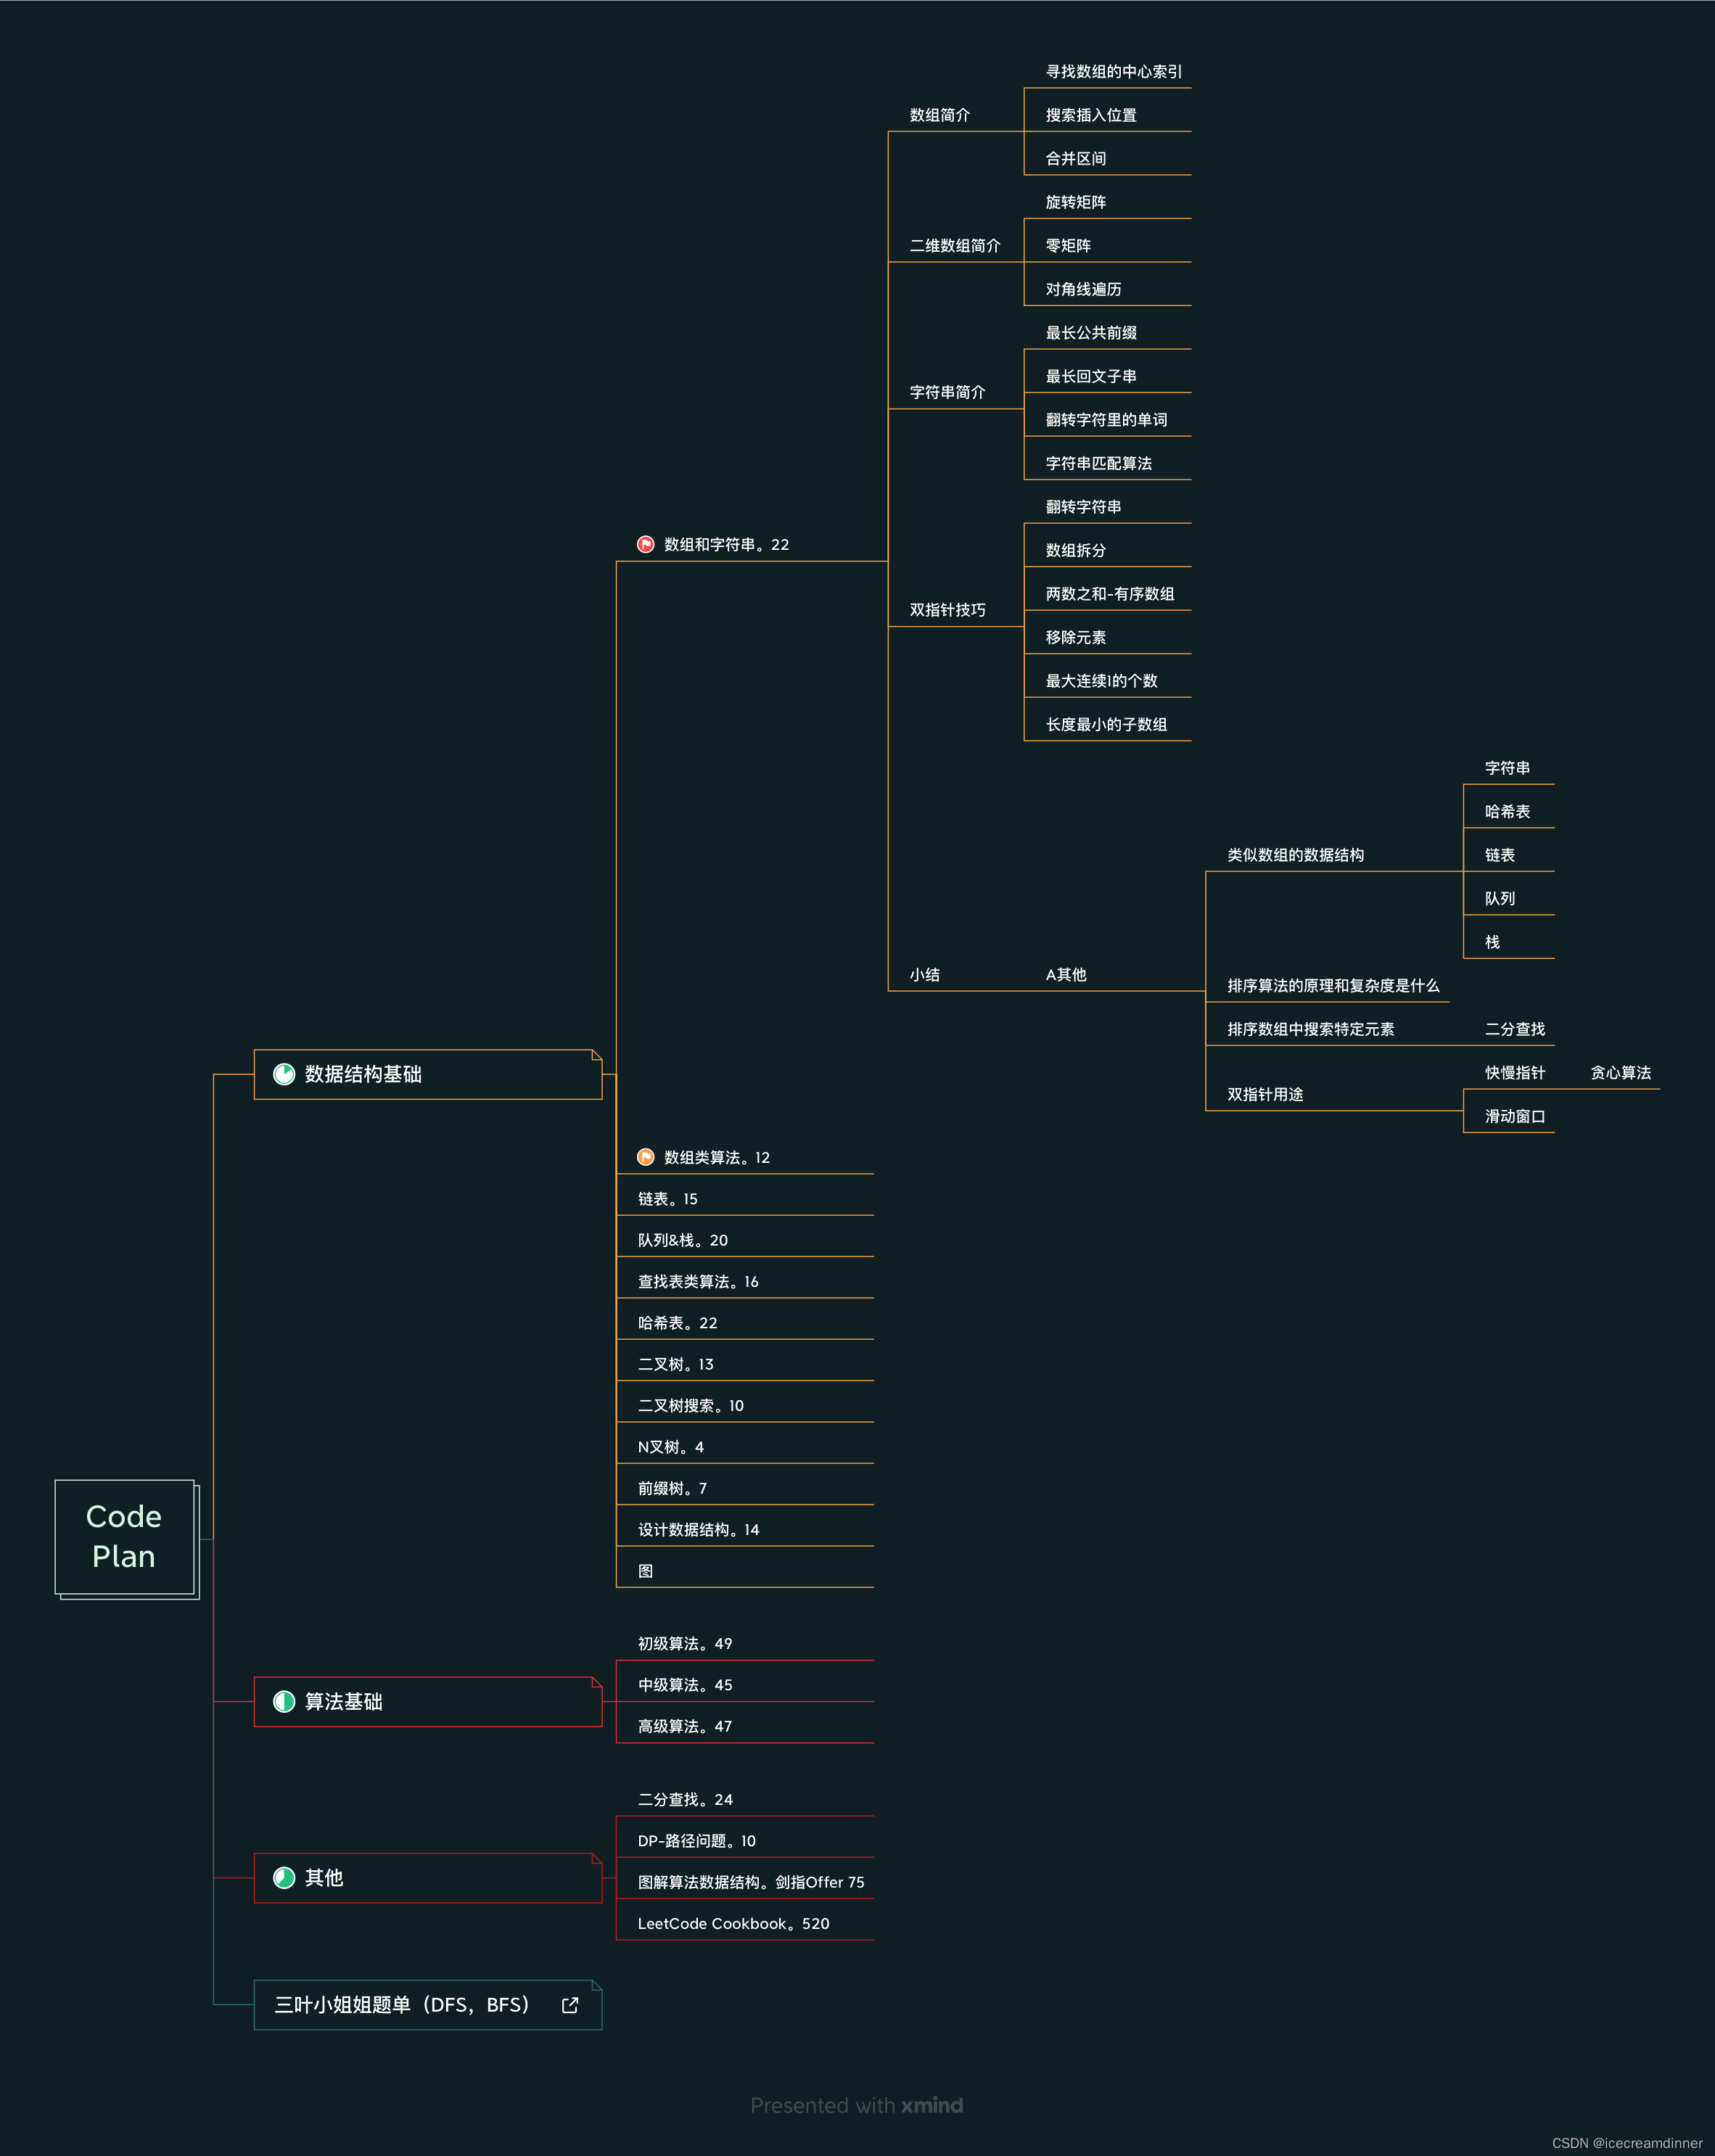Select the N叉树。4 subtopic
This screenshot has height=2156, width=1715.
[670, 1446]
